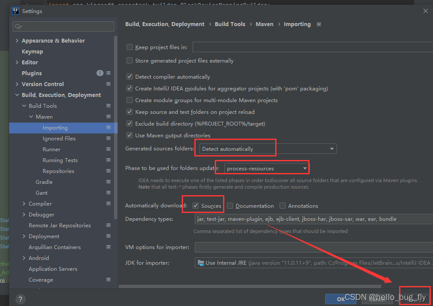Select Running Tests under Maven
Screen dimensions: 433x306
(60, 160)
